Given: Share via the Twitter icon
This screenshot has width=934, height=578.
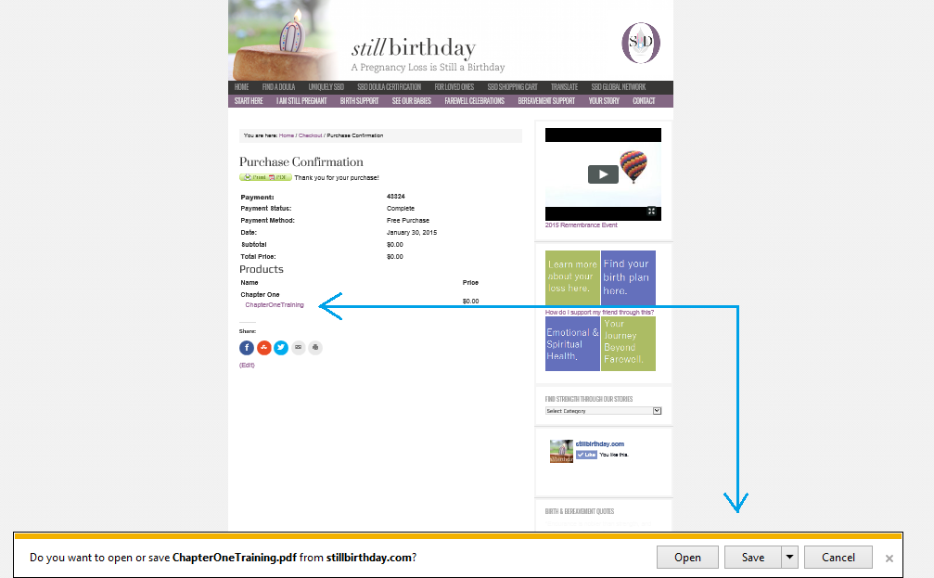Looking at the screenshot, I should 281,348.
